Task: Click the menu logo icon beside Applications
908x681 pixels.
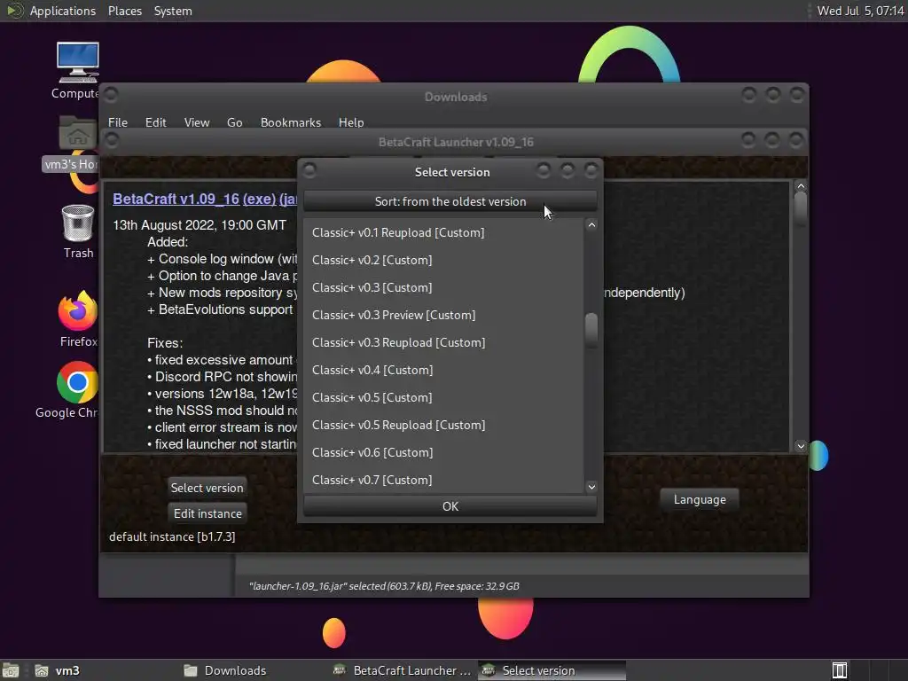Action: pyautogui.click(x=14, y=11)
